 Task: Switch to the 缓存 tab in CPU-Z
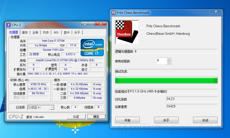click(25, 32)
